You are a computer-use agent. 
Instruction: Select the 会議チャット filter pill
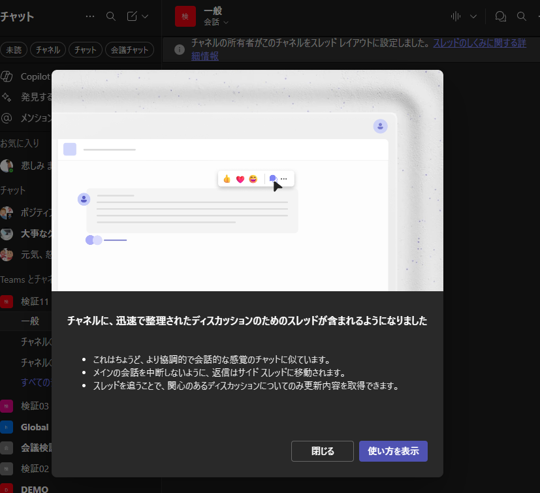click(129, 50)
